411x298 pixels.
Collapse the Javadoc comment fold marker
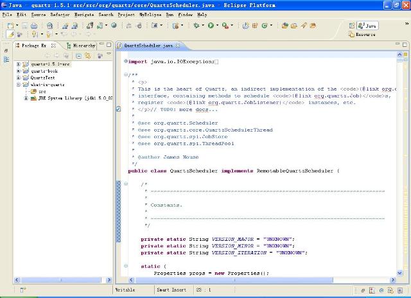click(x=126, y=75)
